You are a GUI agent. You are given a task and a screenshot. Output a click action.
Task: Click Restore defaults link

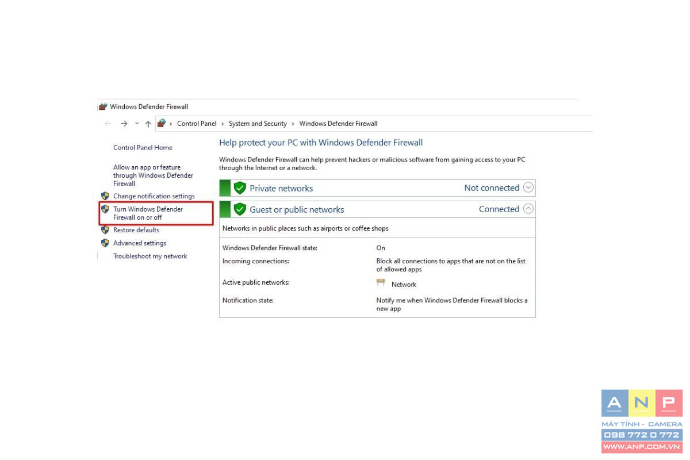[x=136, y=230]
